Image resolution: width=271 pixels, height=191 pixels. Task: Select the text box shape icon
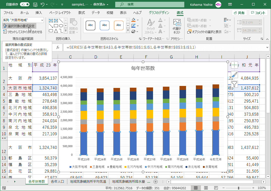51,21
